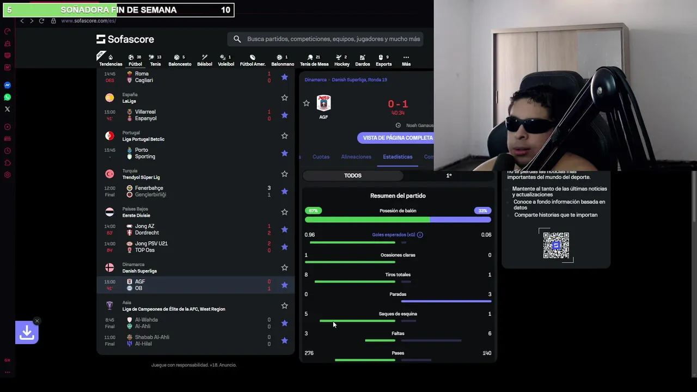Select the Fútbol sport tab

coord(135,60)
